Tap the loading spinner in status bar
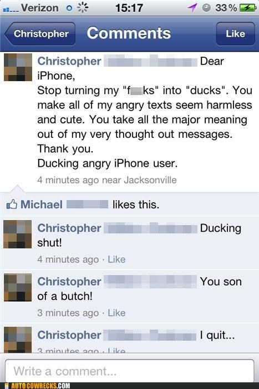259x389 pixels. point(83,8)
